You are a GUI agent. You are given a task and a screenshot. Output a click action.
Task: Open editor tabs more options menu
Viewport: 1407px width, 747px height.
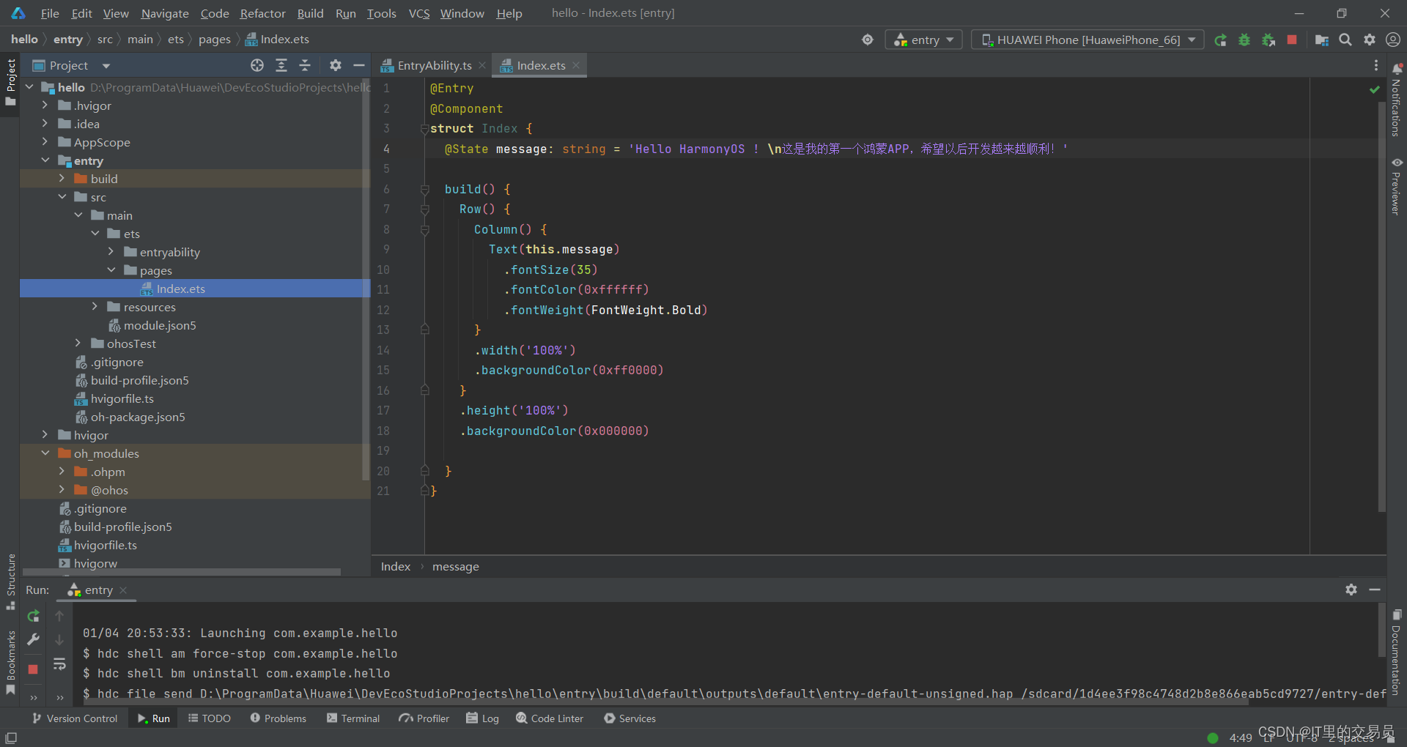(1375, 65)
